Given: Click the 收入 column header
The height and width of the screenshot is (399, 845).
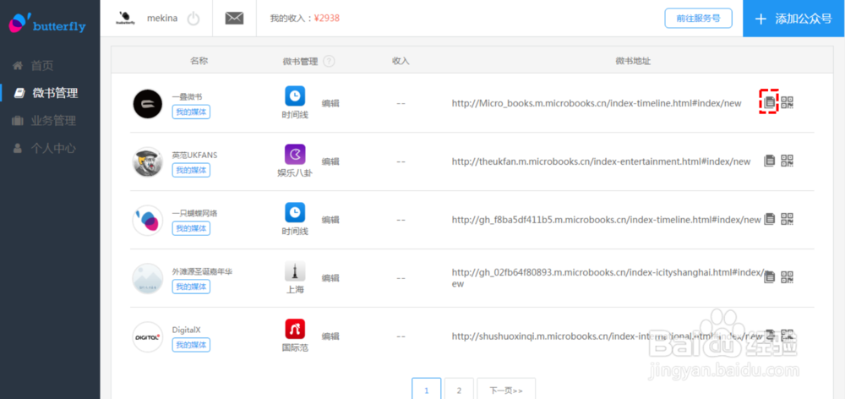Looking at the screenshot, I should 401,61.
